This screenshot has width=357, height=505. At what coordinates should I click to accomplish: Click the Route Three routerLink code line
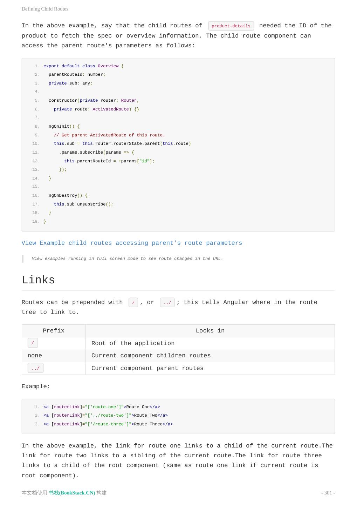pyautogui.click(x=108, y=424)
